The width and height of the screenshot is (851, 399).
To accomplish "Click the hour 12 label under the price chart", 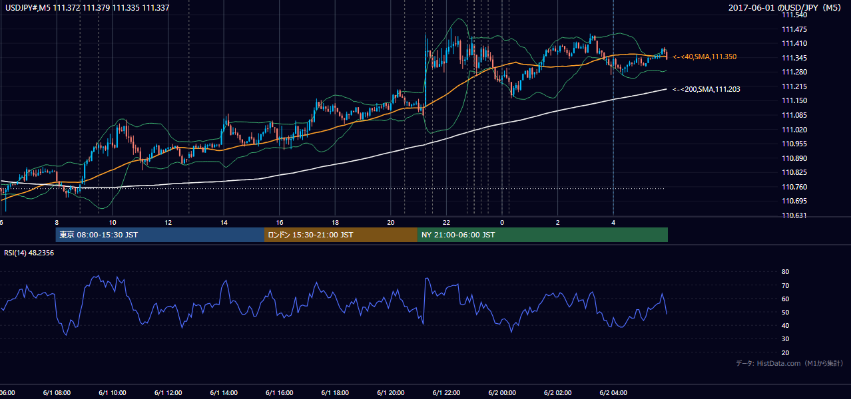I will click(x=168, y=222).
